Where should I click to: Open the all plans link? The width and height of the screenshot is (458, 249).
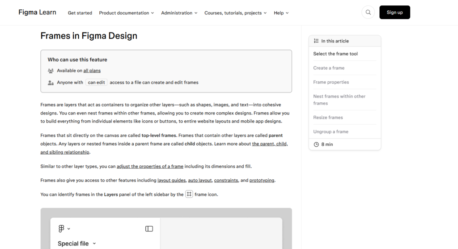click(92, 71)
